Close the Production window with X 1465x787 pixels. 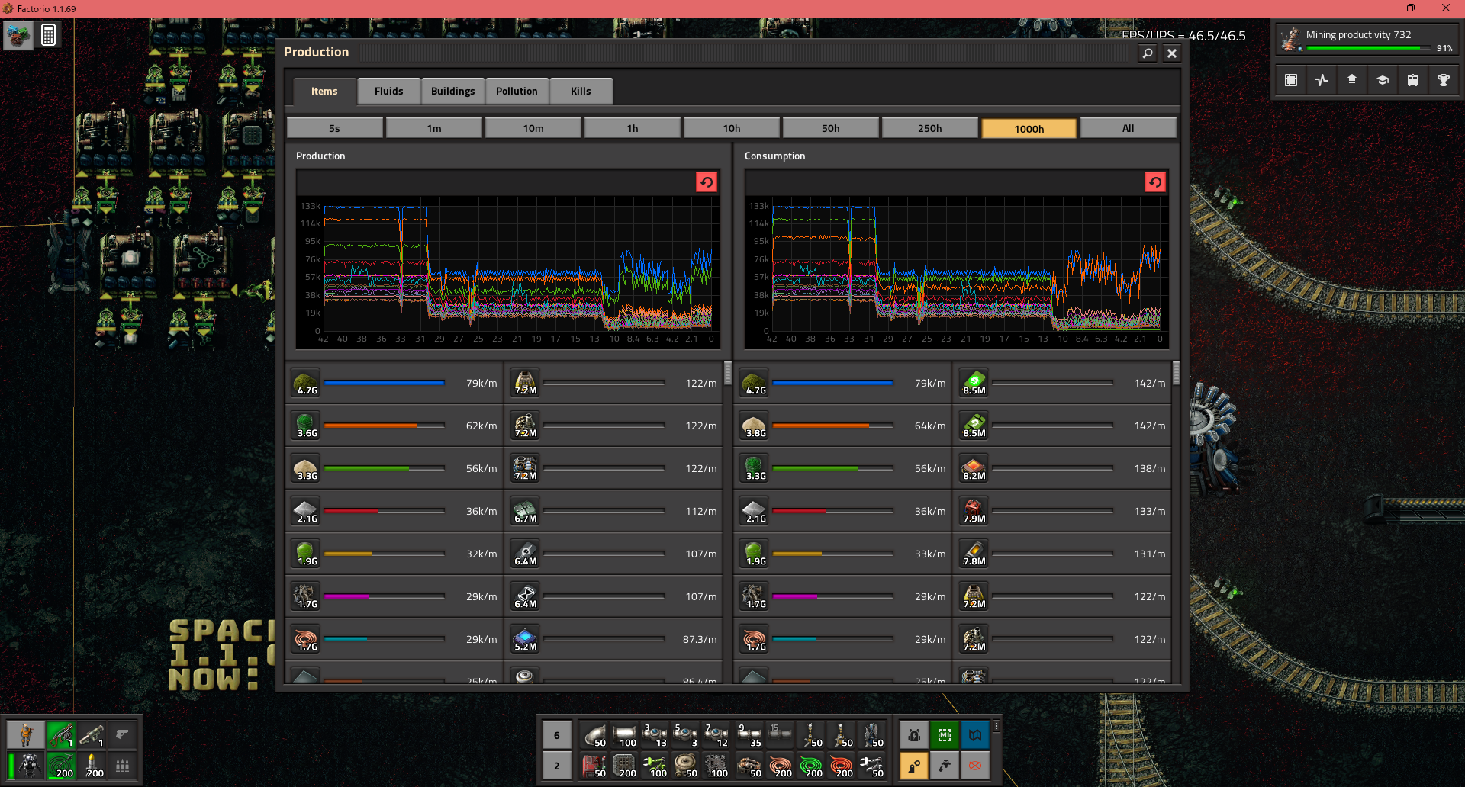(1172, 53)
